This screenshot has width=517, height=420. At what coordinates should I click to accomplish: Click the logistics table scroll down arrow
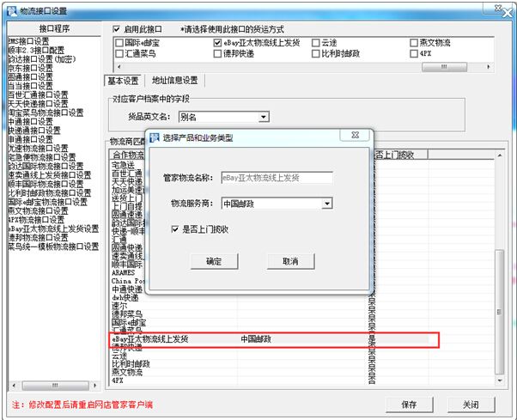[x=500, y=380]
